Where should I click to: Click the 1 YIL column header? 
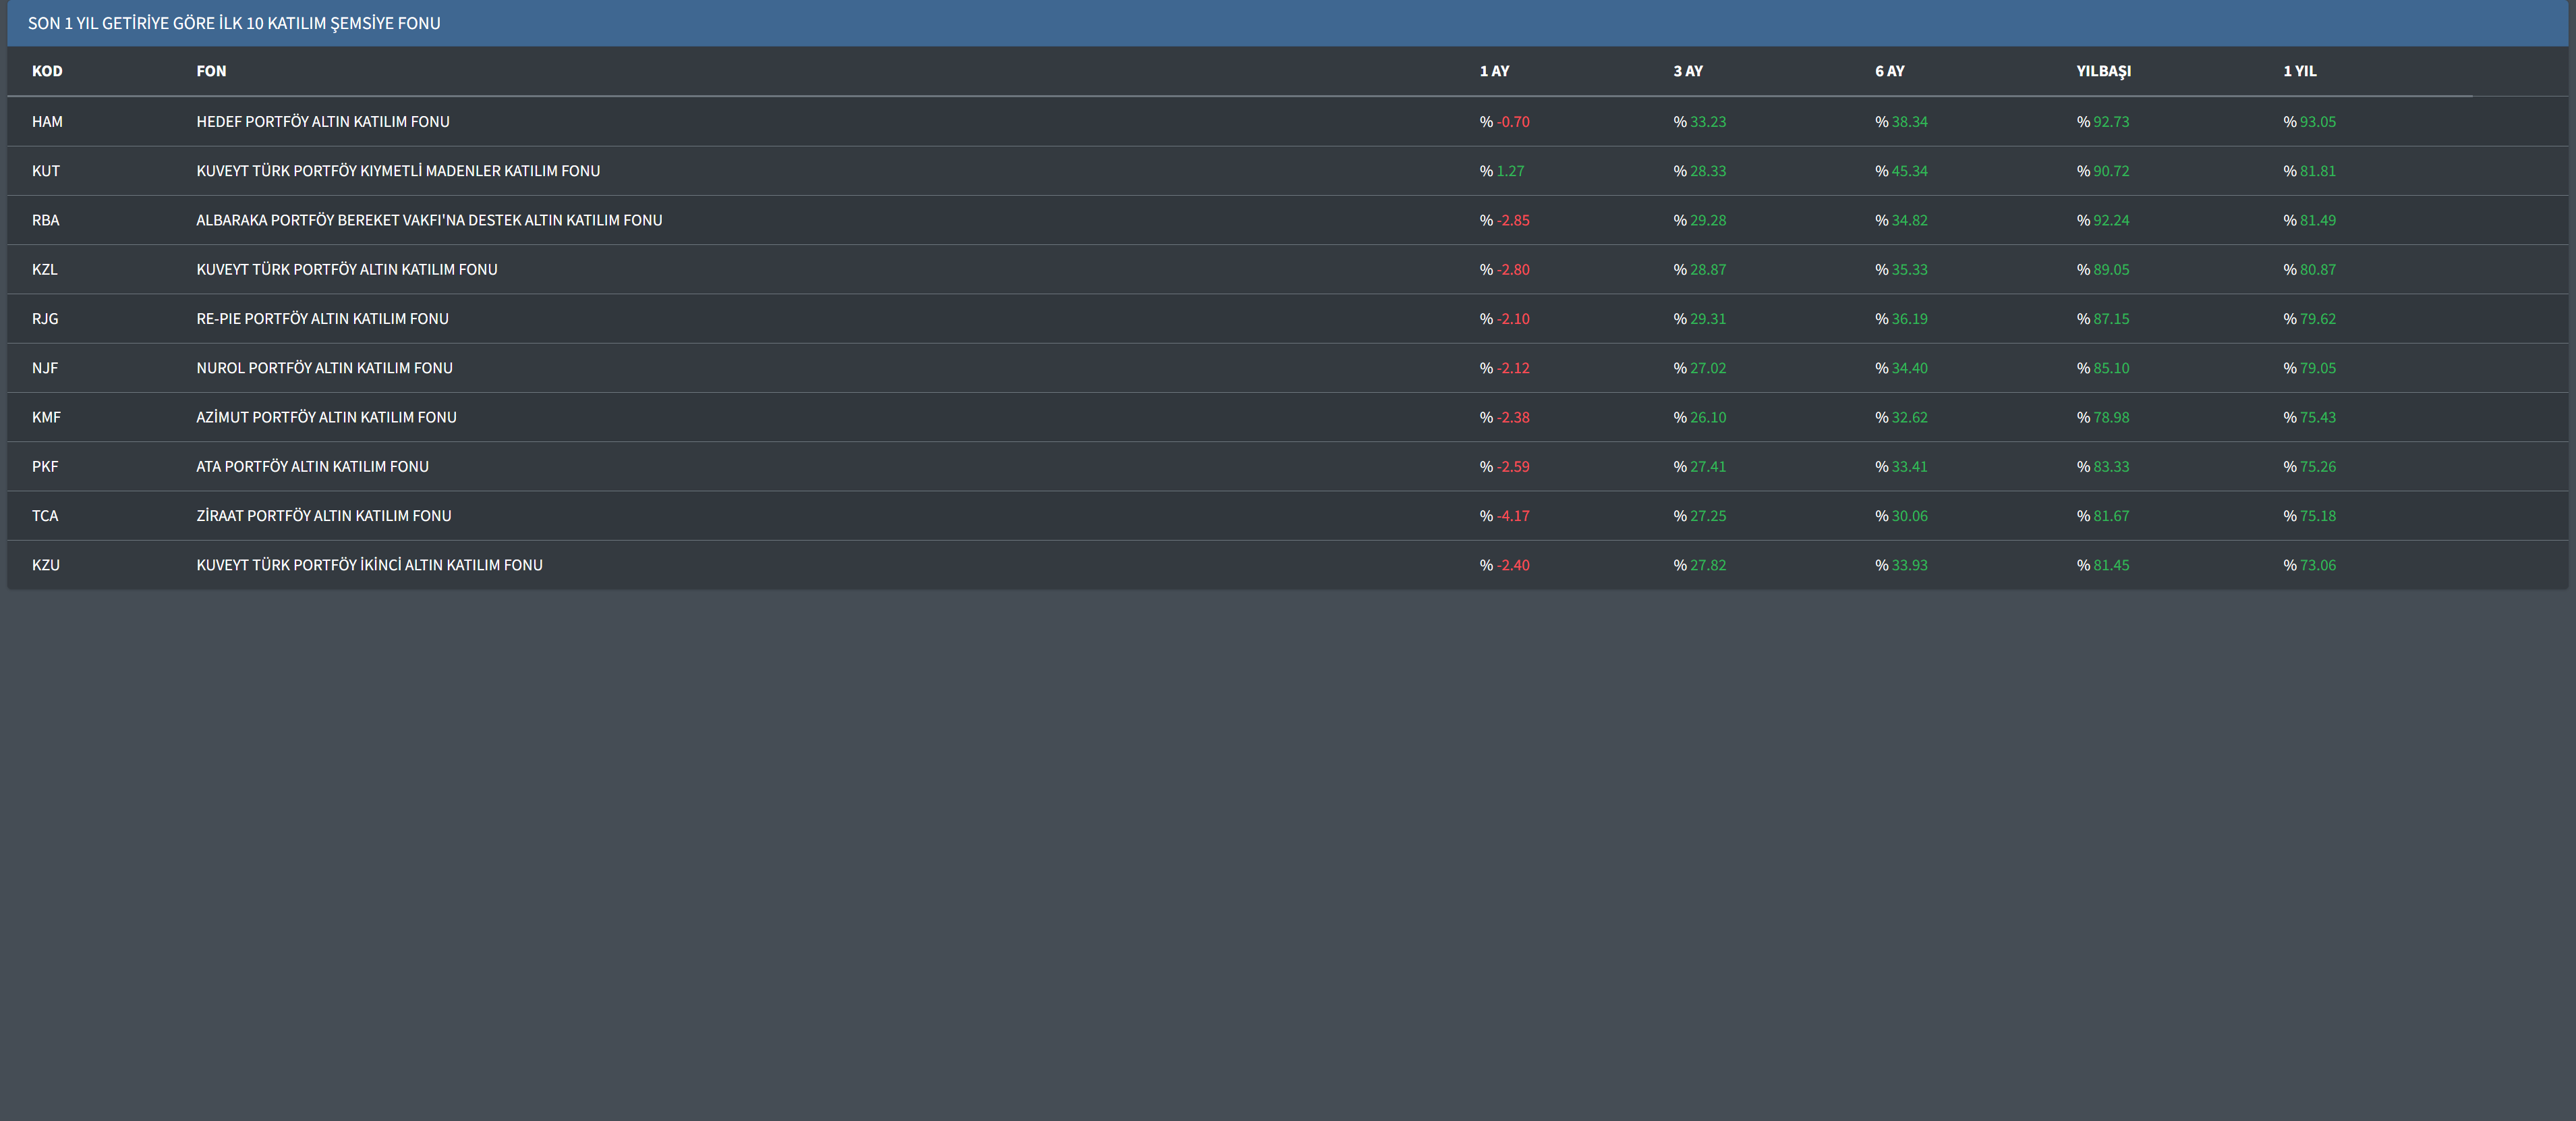pyautogui.click(x=2299, y=71)
